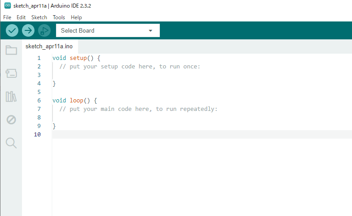Open the Library Manager books icon
Image resolution: width=352 pixels, height=216 pixels.
pos(11,97)
